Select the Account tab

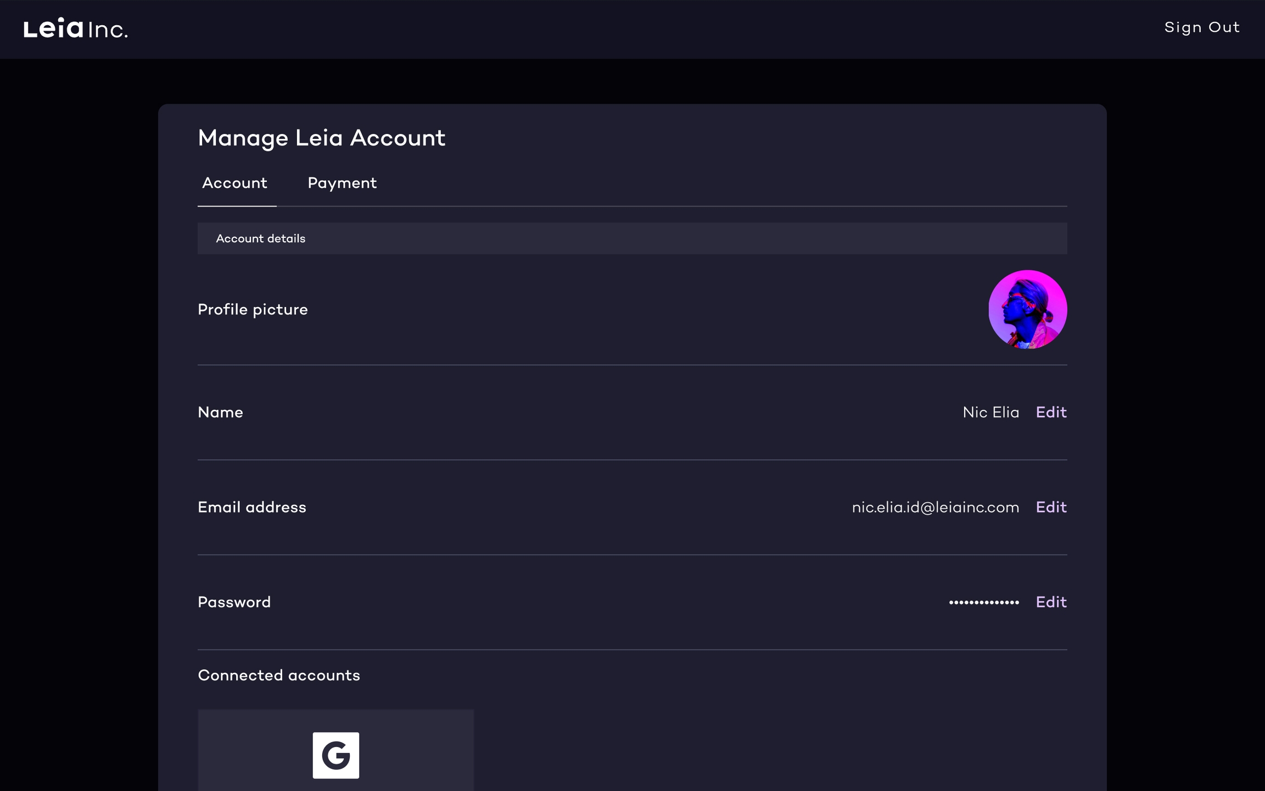pos(235,183)
